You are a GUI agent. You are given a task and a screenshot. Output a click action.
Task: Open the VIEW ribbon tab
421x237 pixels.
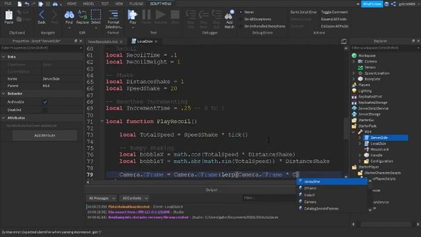click(x=119, y=4)
